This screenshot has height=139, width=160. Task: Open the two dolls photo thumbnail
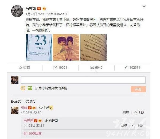tap(66, 47)
